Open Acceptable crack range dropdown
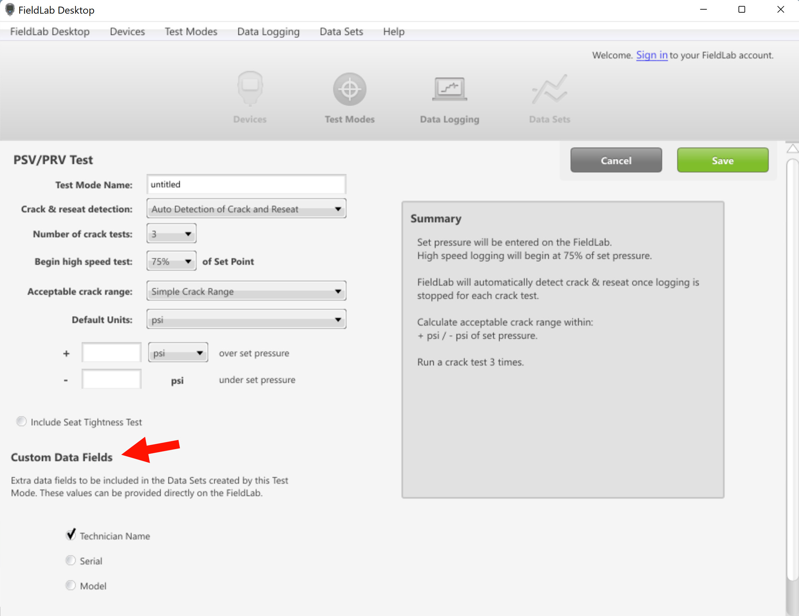 tap(246, 291)
